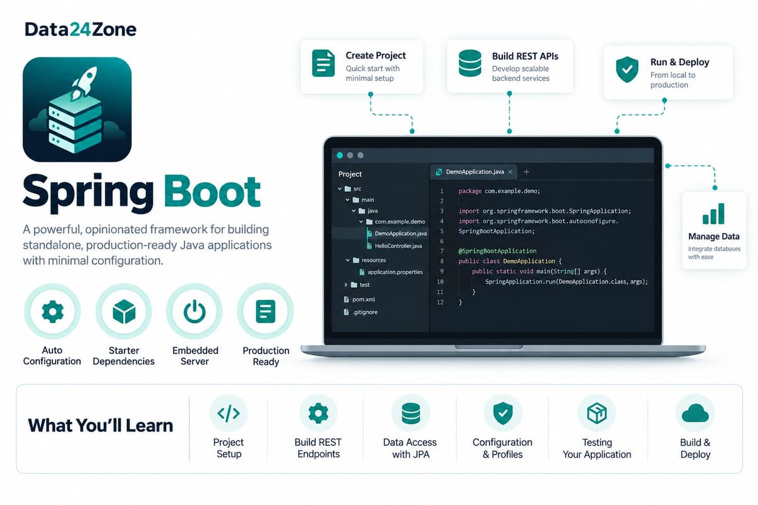Click the Build REST APIs card title

[525, 56]
